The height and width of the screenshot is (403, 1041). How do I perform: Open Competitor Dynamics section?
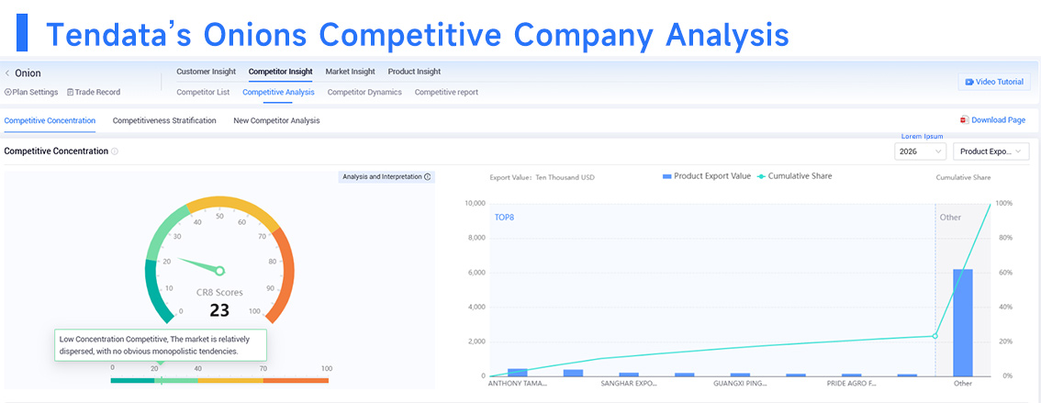click(x=364, y=93)
